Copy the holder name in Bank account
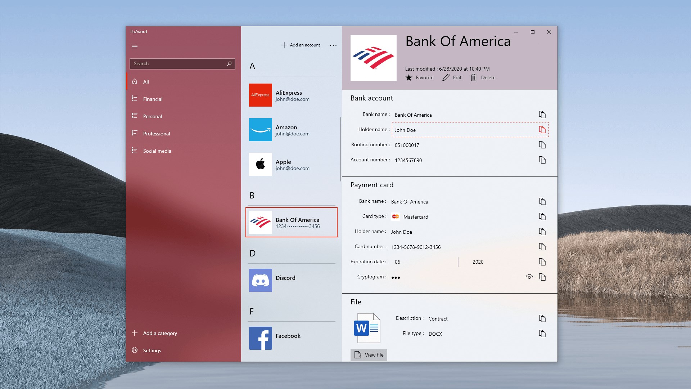 (542, 130)
